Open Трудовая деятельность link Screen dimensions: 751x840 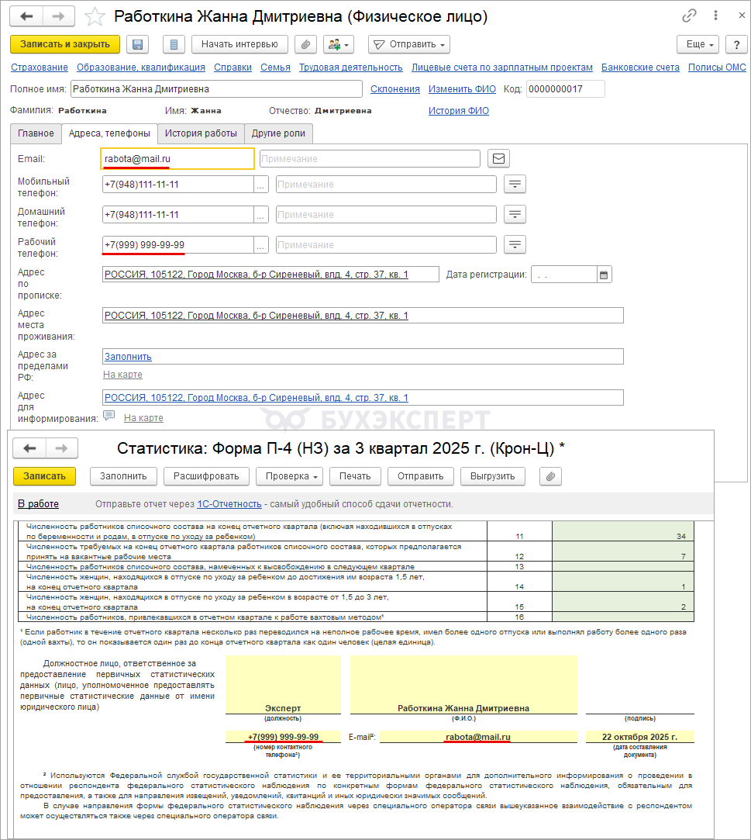pyautogui.click(x=350, y=67)
